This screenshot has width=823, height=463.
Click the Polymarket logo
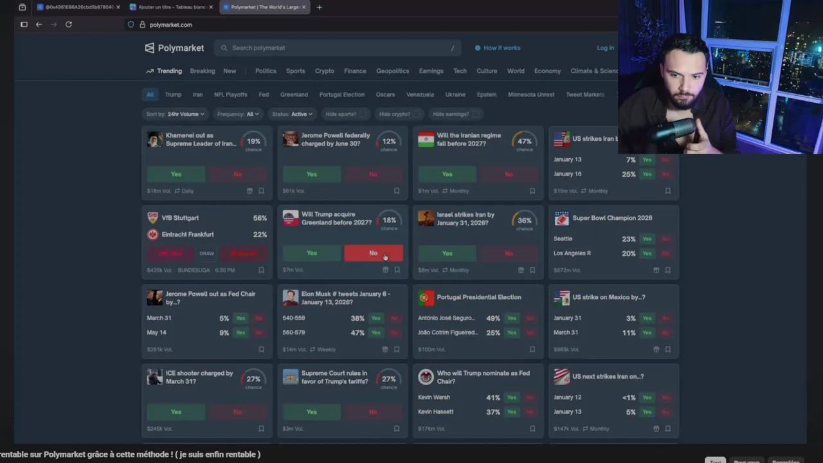[x=174, y=48]
